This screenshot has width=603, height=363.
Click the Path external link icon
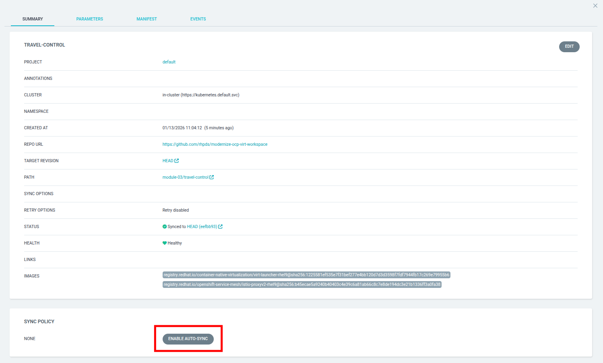(212, 177)
